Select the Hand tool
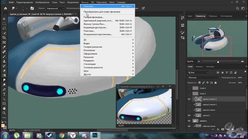248x139 pixels. click(4, 108)
